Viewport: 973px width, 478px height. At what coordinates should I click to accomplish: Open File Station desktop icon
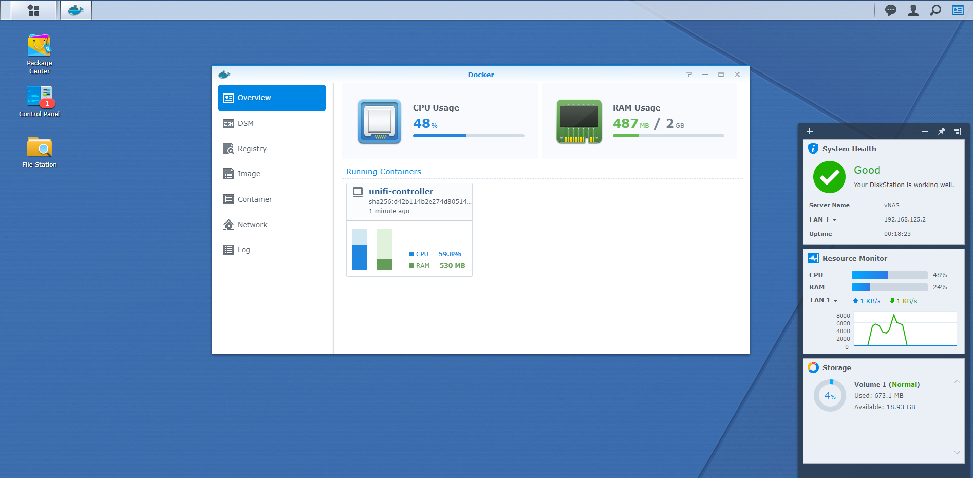pos(40,152)
